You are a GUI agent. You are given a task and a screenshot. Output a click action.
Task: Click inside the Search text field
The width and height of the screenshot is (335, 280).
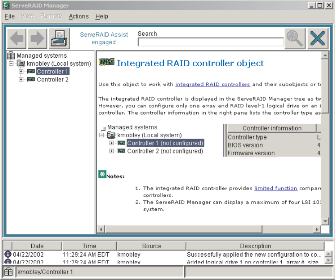[210, 42]
